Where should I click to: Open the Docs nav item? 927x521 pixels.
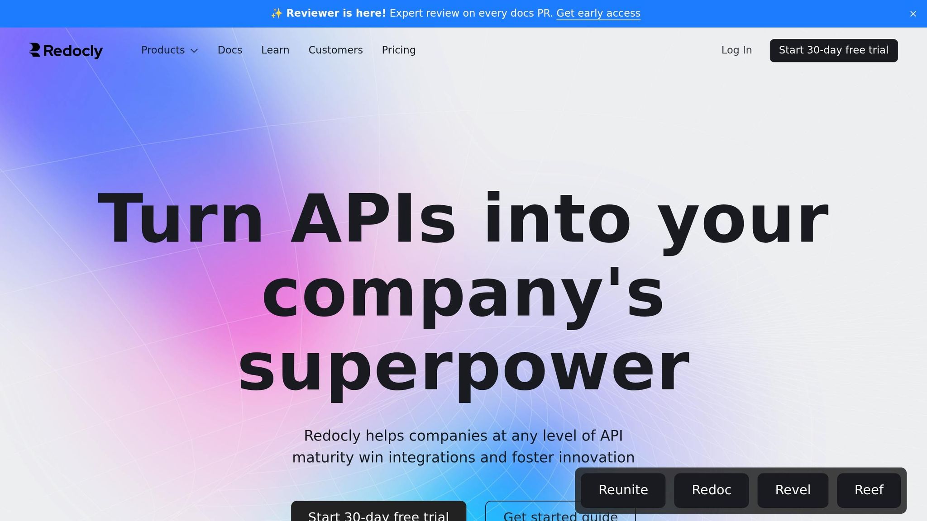(230, 50)
